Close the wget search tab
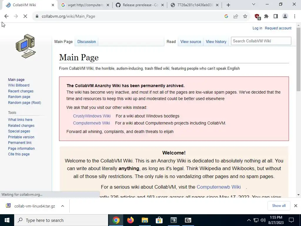Screen dimensions: 301x226 coord(108,5)
